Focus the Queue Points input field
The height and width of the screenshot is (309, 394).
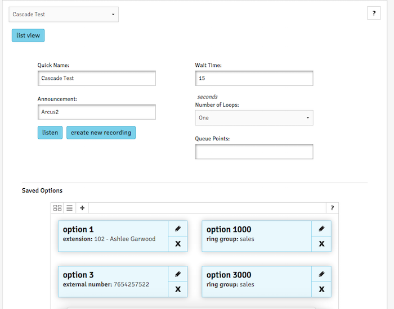(254, 152)
